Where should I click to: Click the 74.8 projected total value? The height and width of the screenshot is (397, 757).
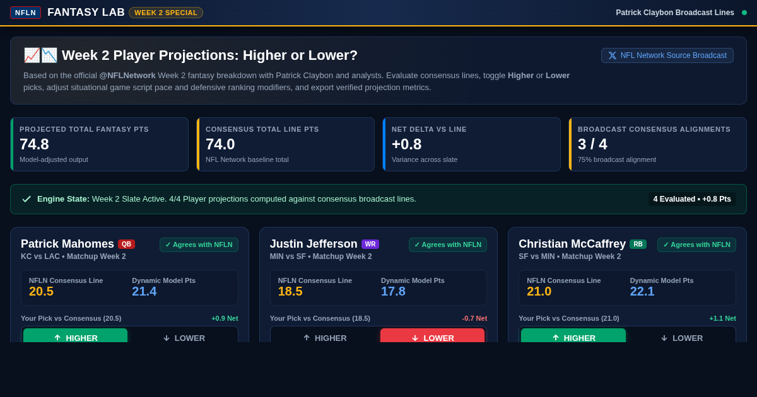tap(34, 144)
